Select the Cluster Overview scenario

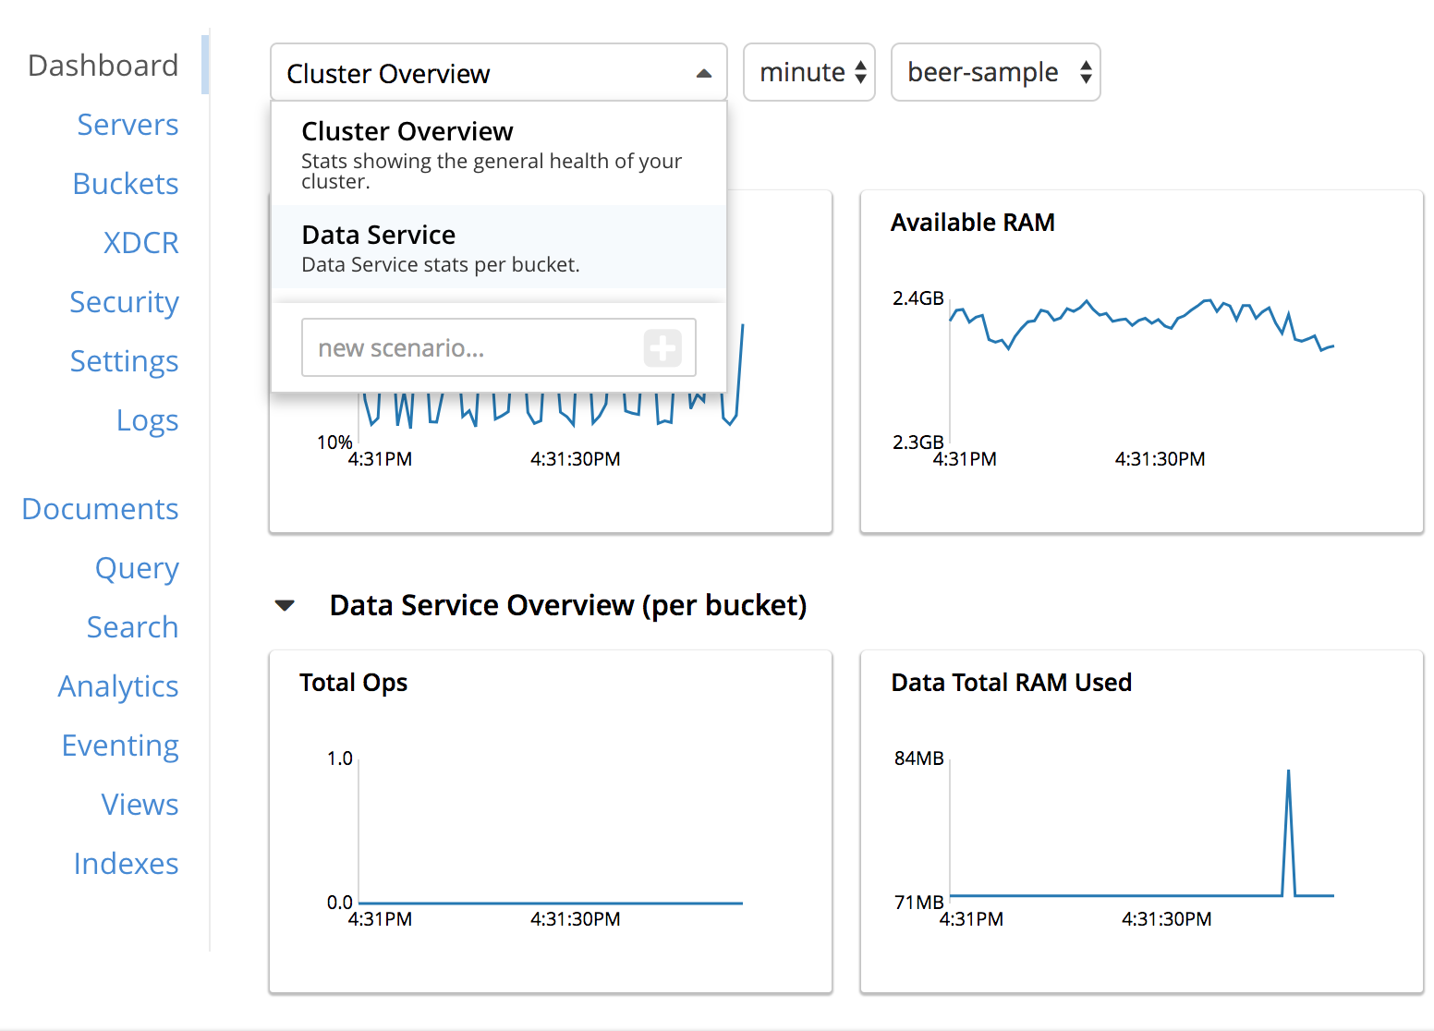(407, 131)
